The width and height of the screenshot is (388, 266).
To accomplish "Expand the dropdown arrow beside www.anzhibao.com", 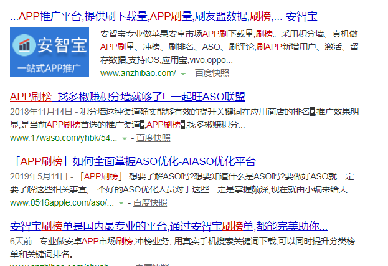I will [182, 74].
